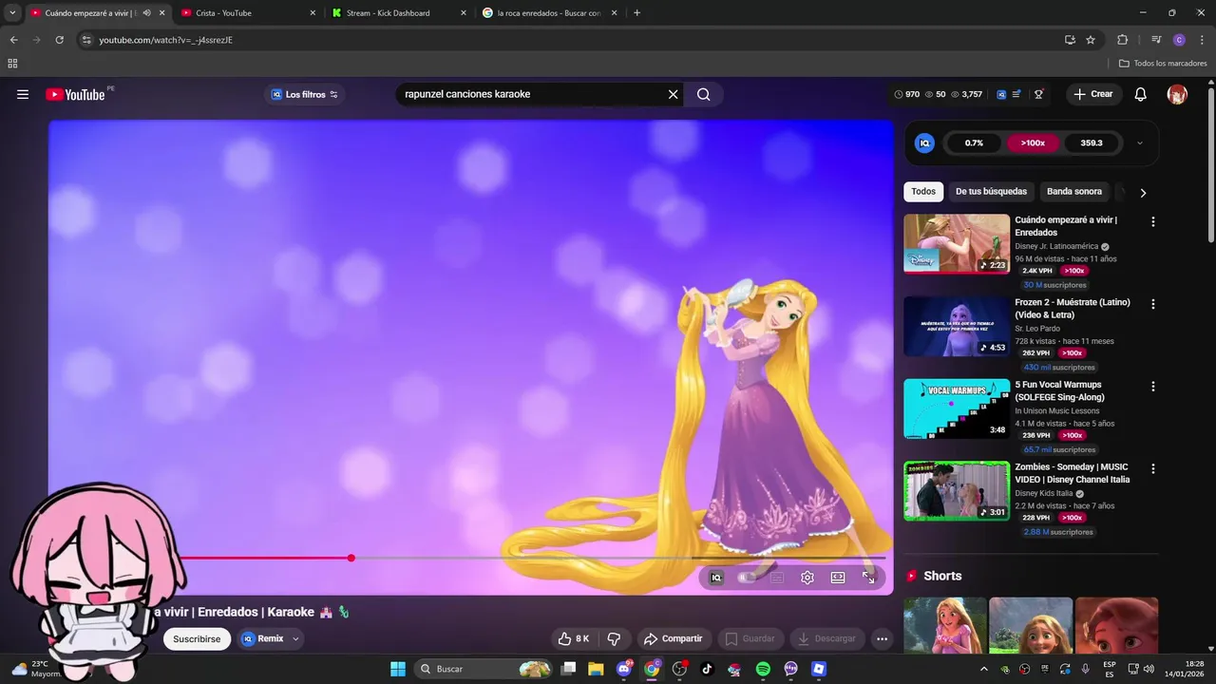Dislike the video with thumbs down
The height and width of the screenshot is (684, 1216).
click(x=614, y=638)
